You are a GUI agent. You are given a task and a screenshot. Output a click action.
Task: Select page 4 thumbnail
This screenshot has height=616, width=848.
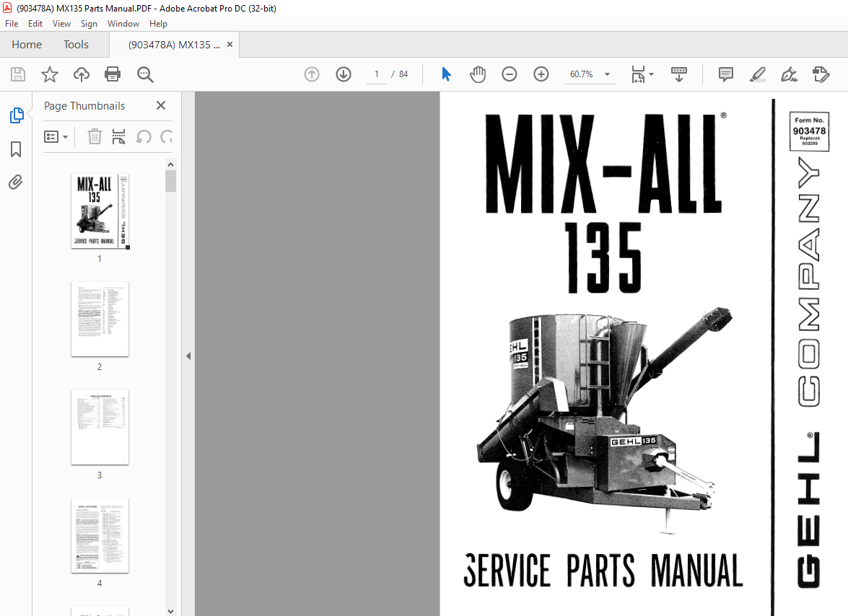click(x=100, y=535)
